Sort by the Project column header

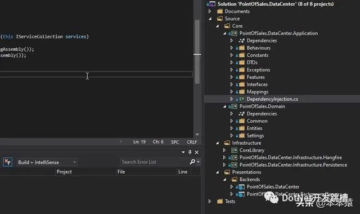(x=64, y=172)
